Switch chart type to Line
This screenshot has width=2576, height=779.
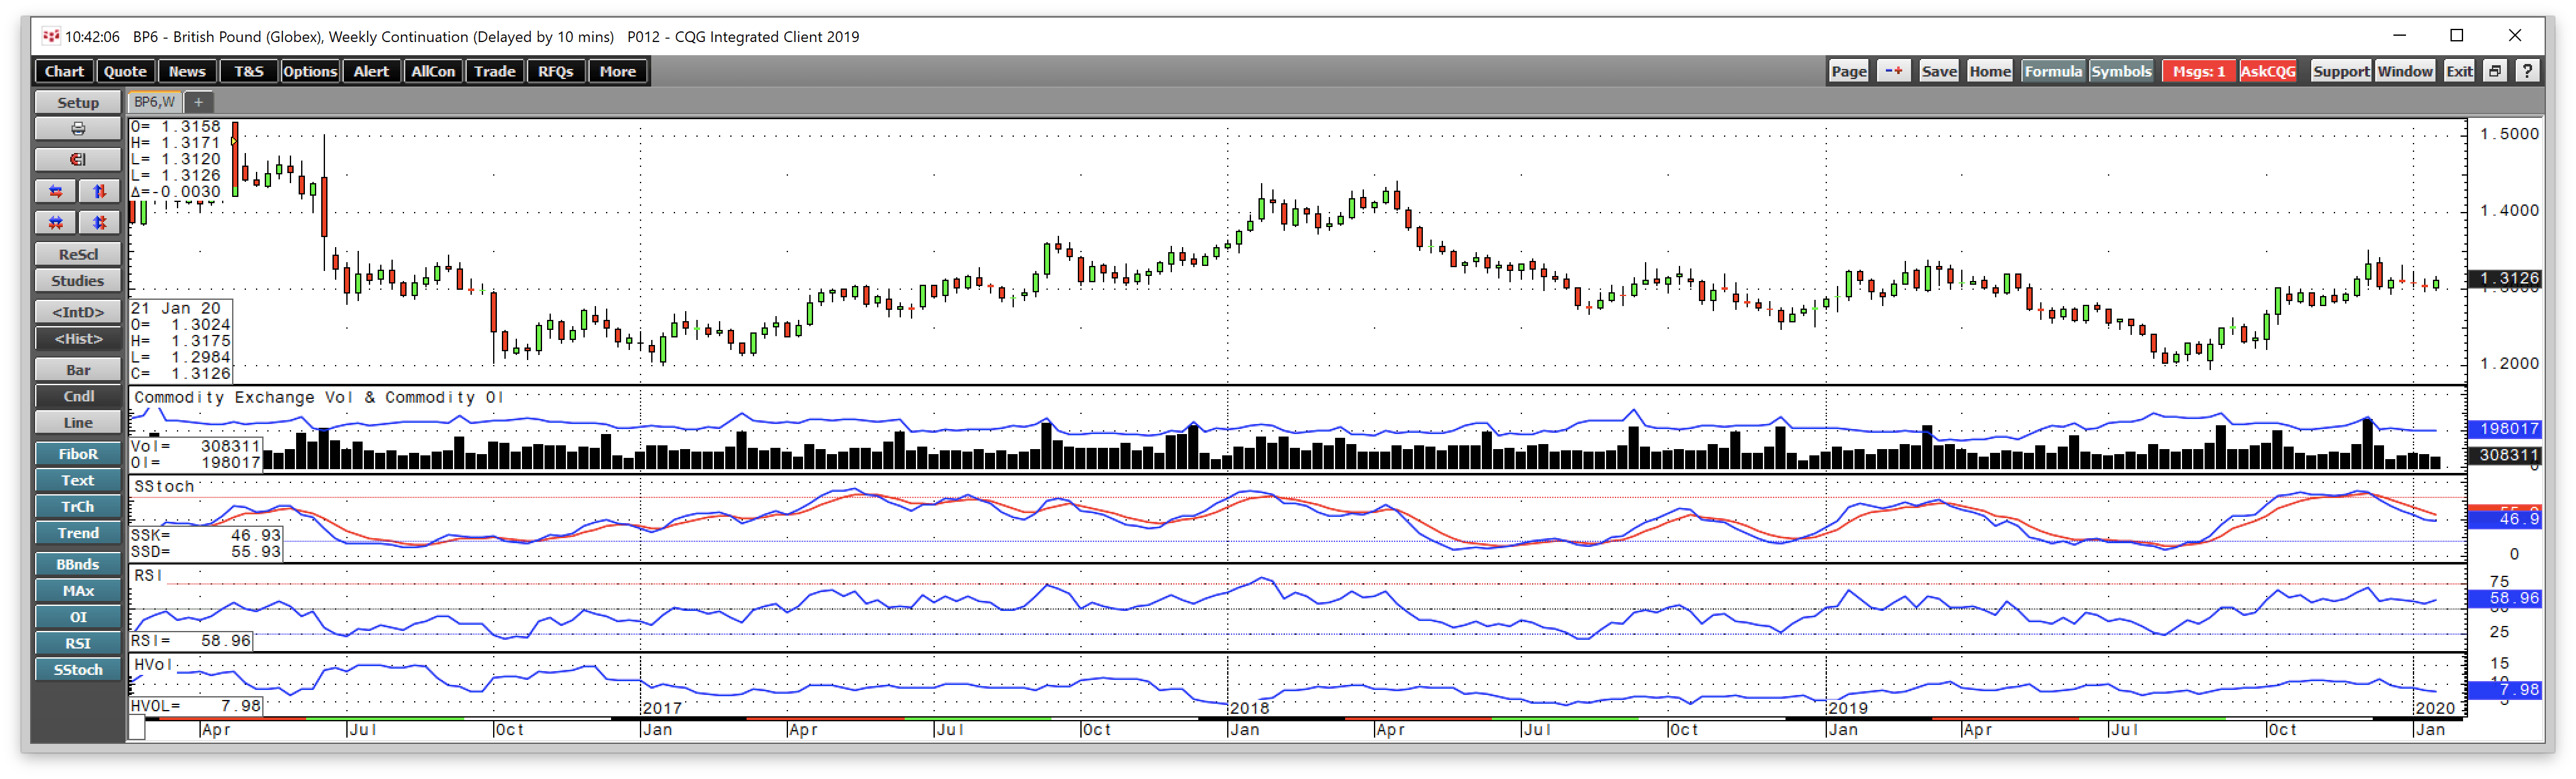(x=78, y=423)
